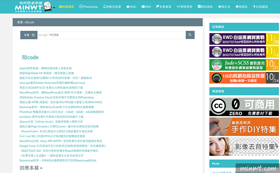Open the Jade+SCSS 實戰應用 10/31 banner
The height and width of the screenshot is (173, 280).
tap(244, 65)
